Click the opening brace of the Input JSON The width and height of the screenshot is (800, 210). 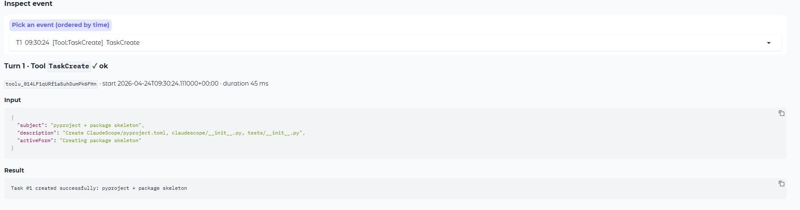click(x=13, y=118)
